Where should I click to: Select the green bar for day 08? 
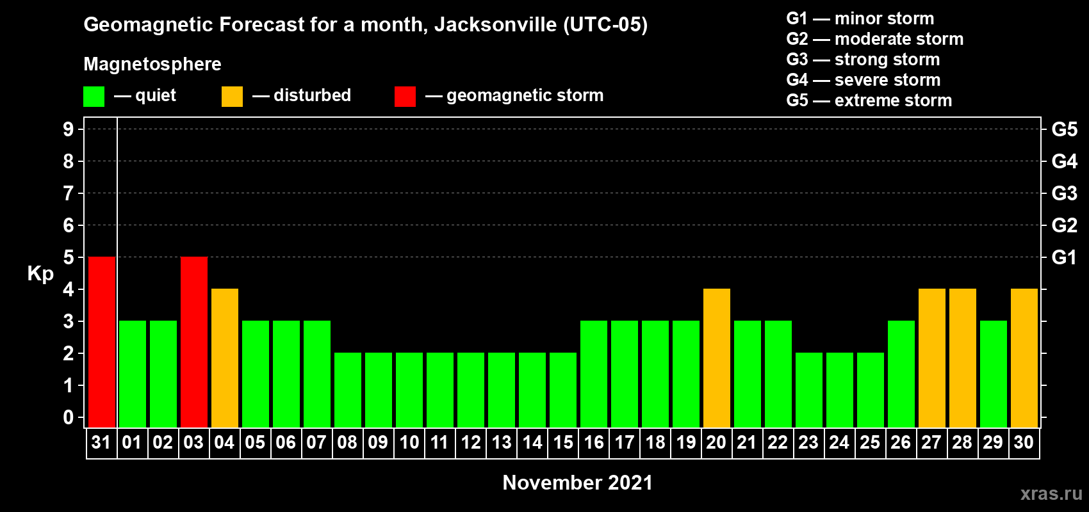(x=348, y=390)
